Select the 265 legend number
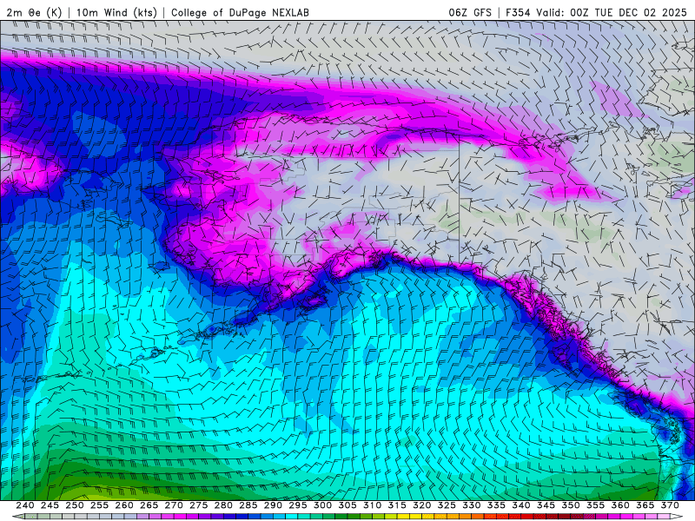This screenshot has width=695, height=521. (149, 505)
